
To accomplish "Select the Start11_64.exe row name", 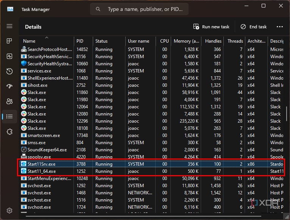I will coord(42,171).
